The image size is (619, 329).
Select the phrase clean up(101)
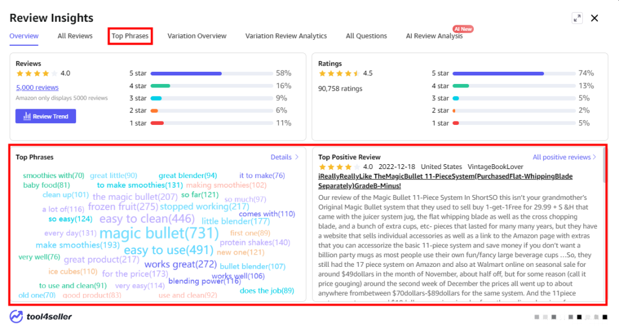tap(65, 194)
